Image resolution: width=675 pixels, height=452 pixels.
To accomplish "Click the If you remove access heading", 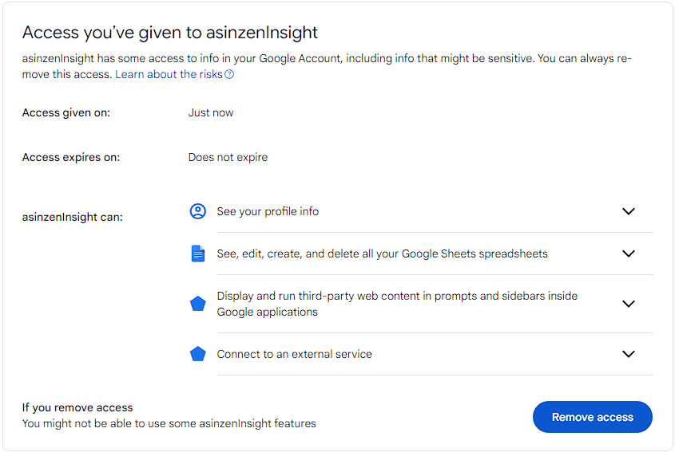I will click(77, 407).
